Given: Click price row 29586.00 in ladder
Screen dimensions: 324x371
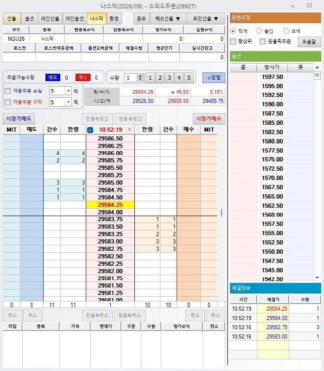Looking at the screenshot, I should [x=110, y=153].
